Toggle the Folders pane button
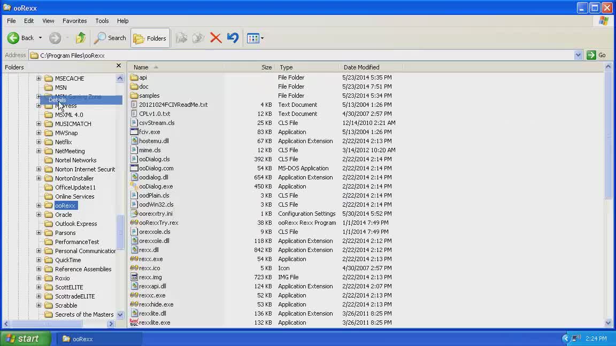This screenshot has height=346, width=616. 150,38
